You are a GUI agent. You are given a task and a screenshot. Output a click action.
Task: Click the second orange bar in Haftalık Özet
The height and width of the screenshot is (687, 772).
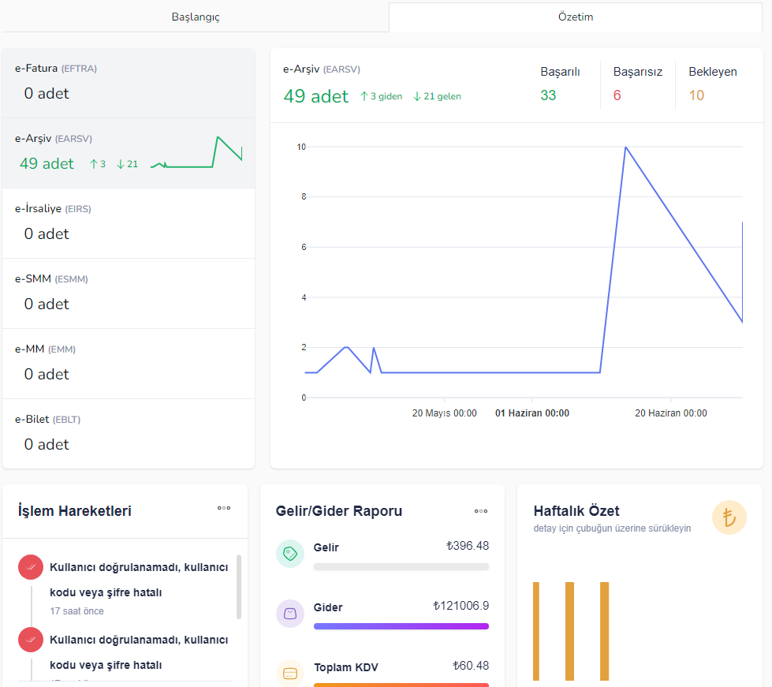569,631
